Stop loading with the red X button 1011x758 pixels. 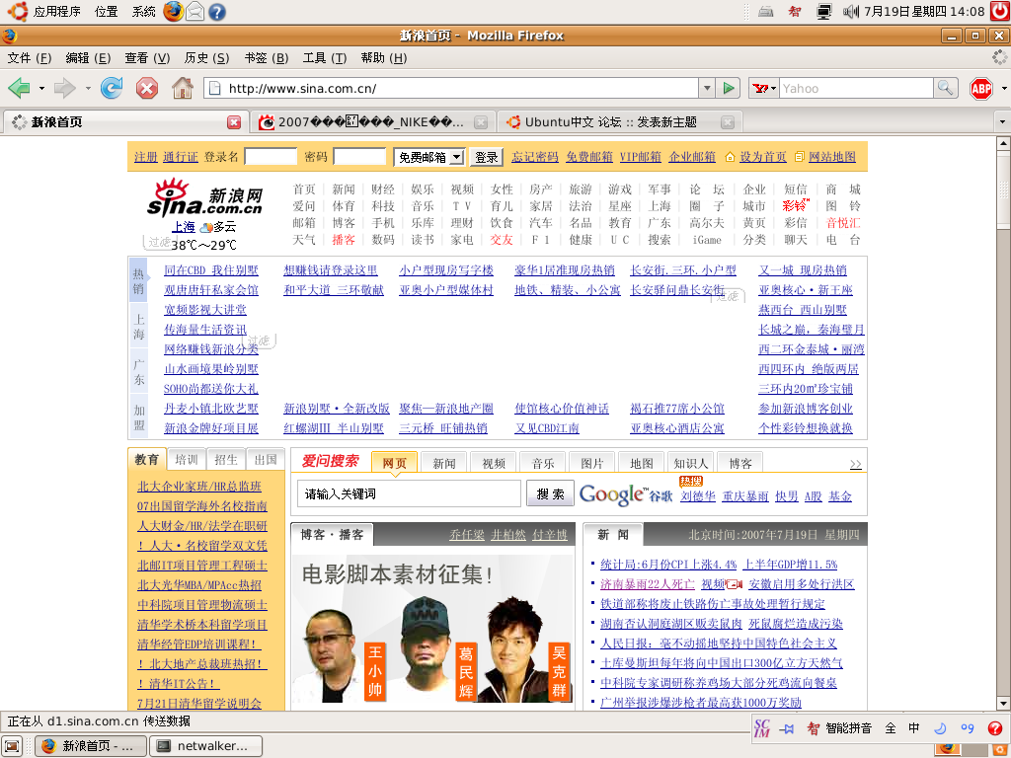point(147,88)
